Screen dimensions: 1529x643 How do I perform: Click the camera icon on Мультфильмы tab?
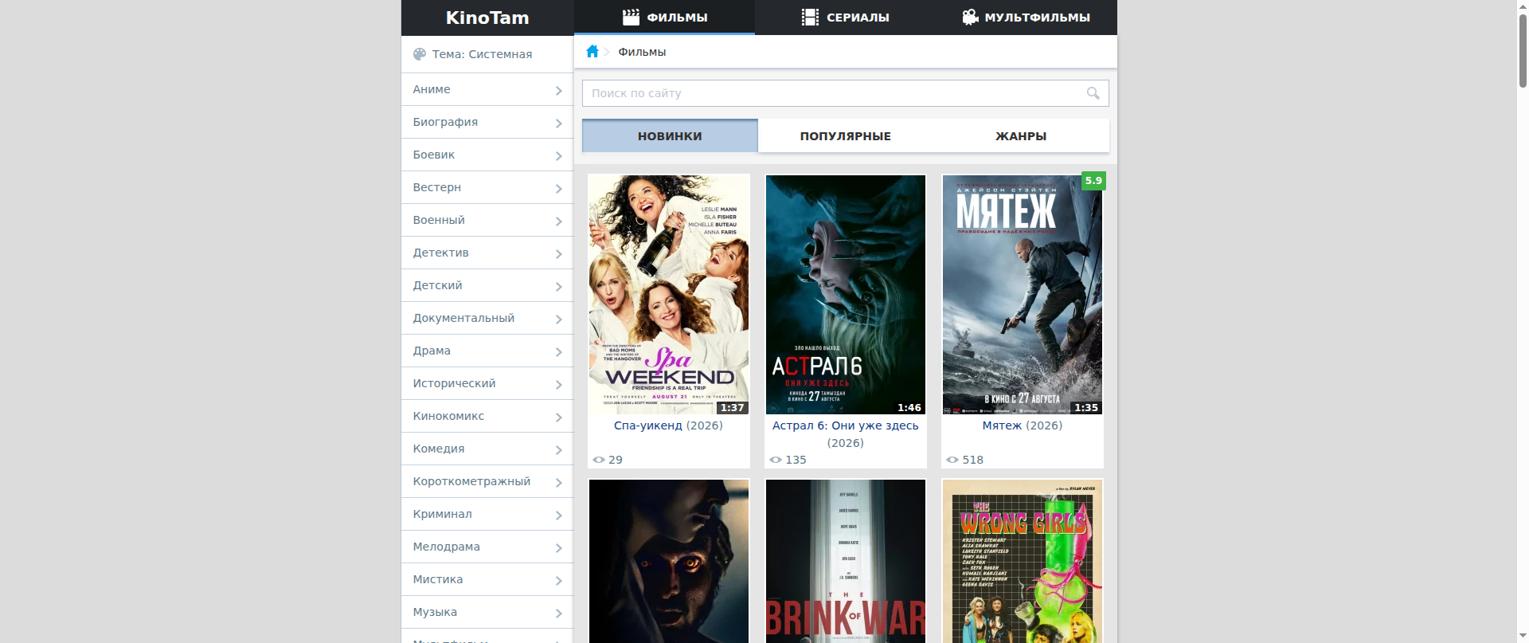tap(970, 17)
